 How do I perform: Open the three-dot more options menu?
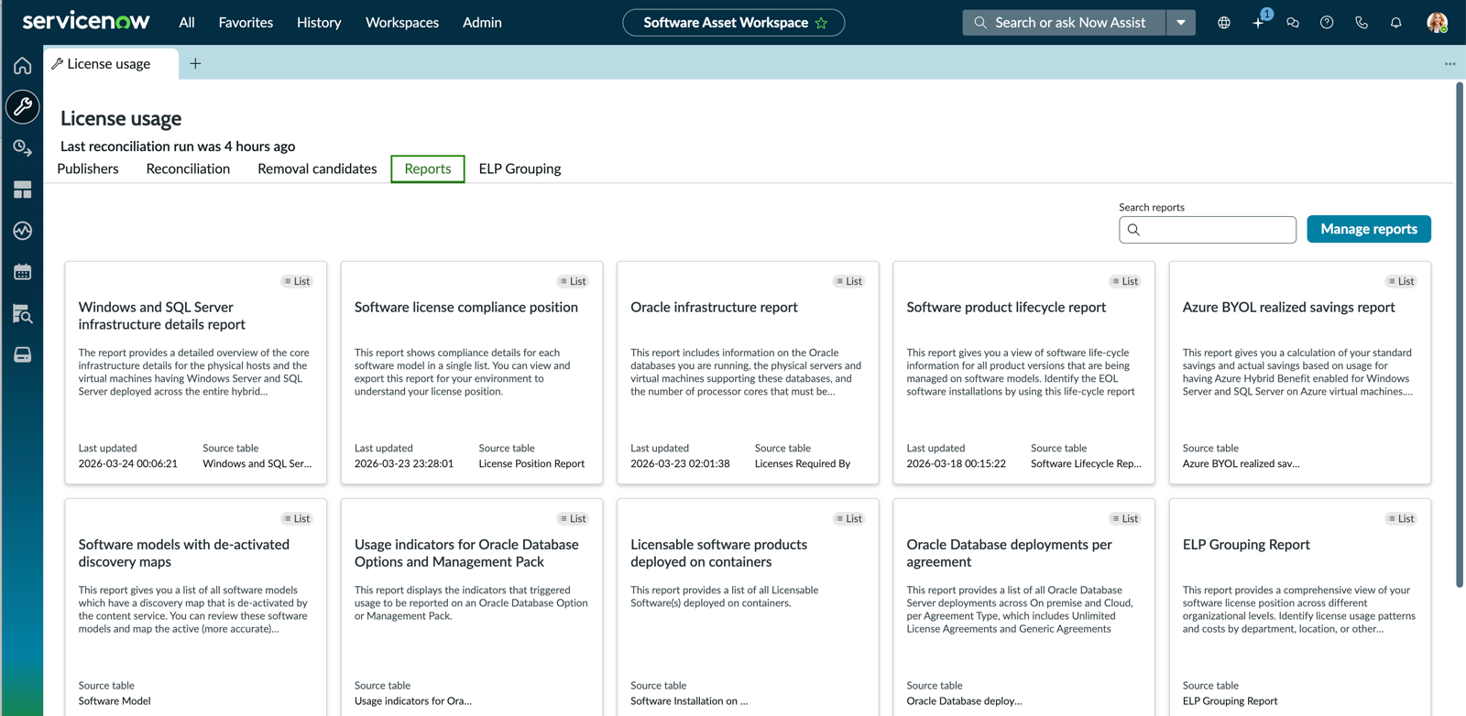(x=1450, y=63)
